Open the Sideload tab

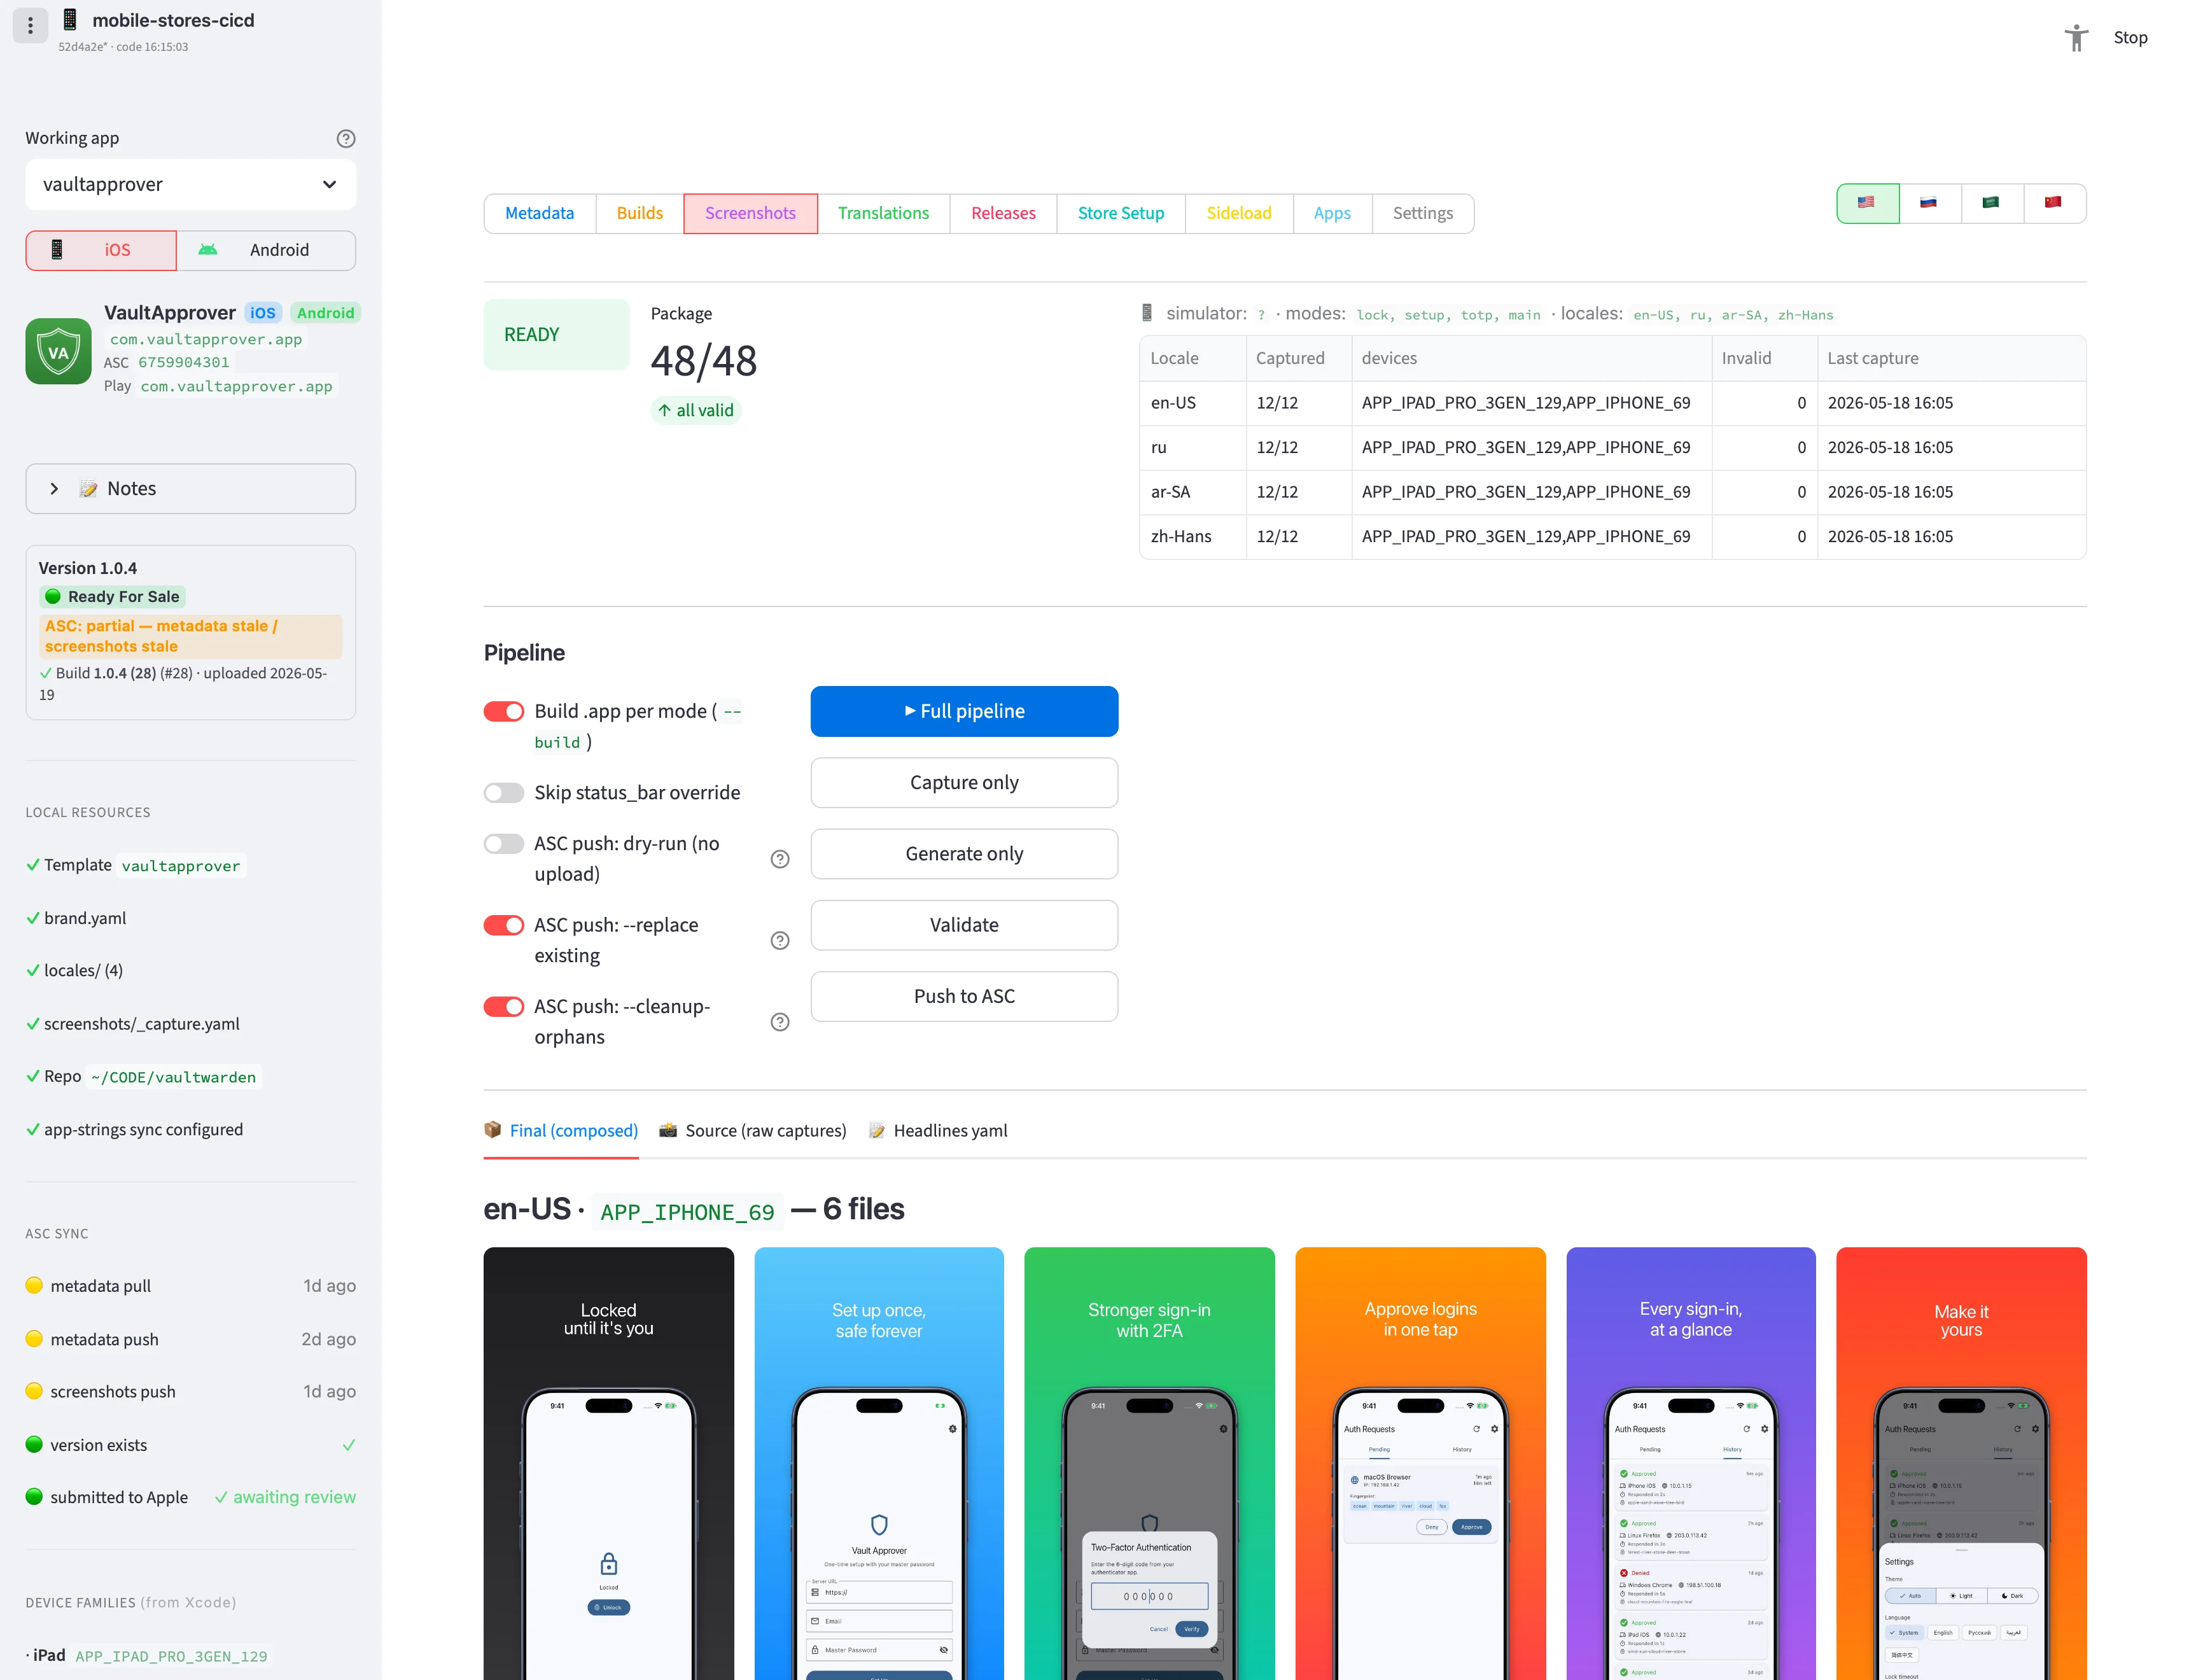(1239, 213)
